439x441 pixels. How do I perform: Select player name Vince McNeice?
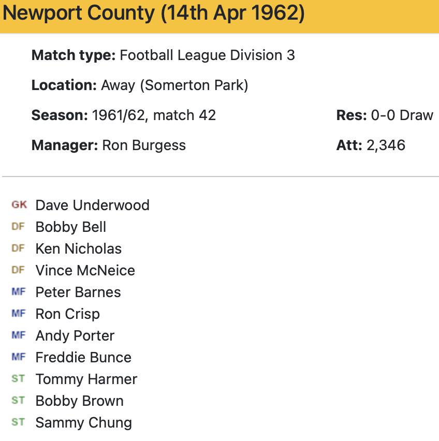point(85,270)
